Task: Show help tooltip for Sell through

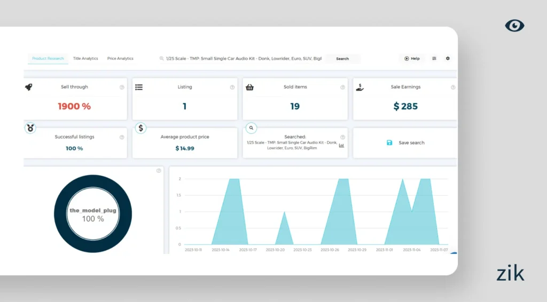Action: point(122,87)
